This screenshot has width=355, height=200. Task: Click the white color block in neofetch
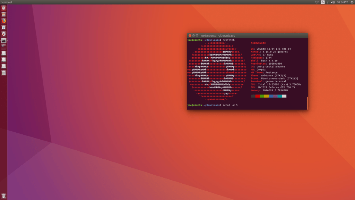click(x=284, y=96)
